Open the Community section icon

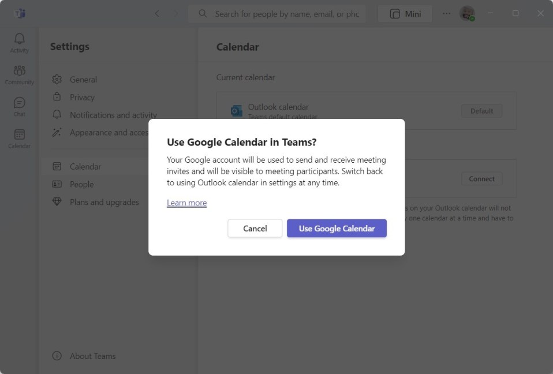(20, 71)
